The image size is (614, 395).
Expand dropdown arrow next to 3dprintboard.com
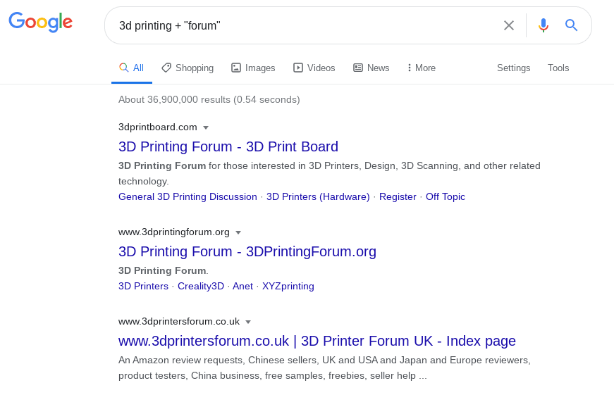tap(206, 127)
